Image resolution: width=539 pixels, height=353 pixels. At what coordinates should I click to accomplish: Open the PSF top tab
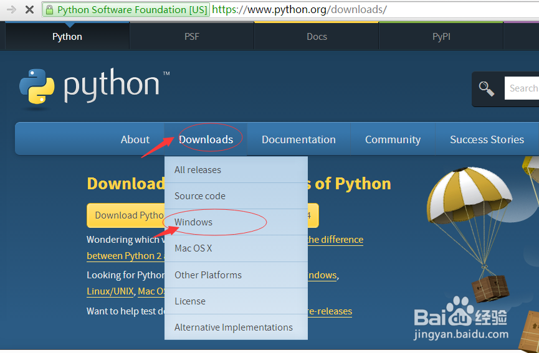(191, 36)
